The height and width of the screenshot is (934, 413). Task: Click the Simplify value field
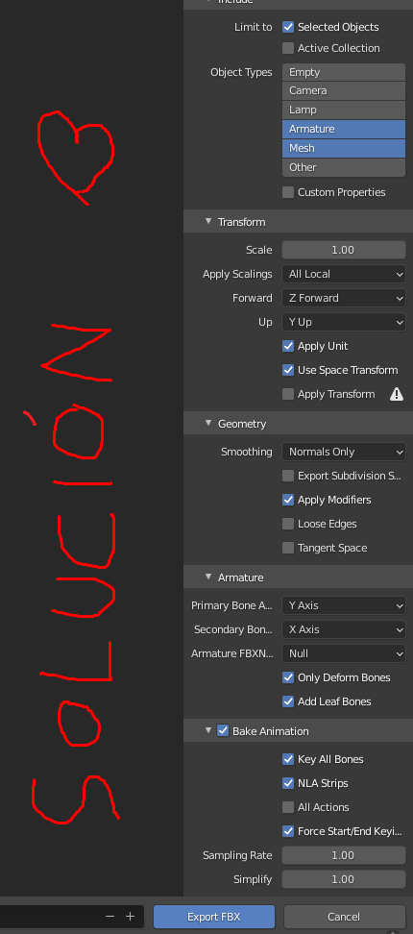click(x=344, y=879)
